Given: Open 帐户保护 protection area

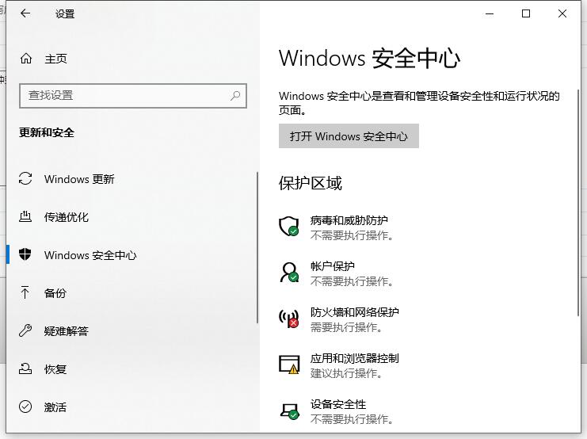Looking at the screenshot, I should click(x=333, y=266).
